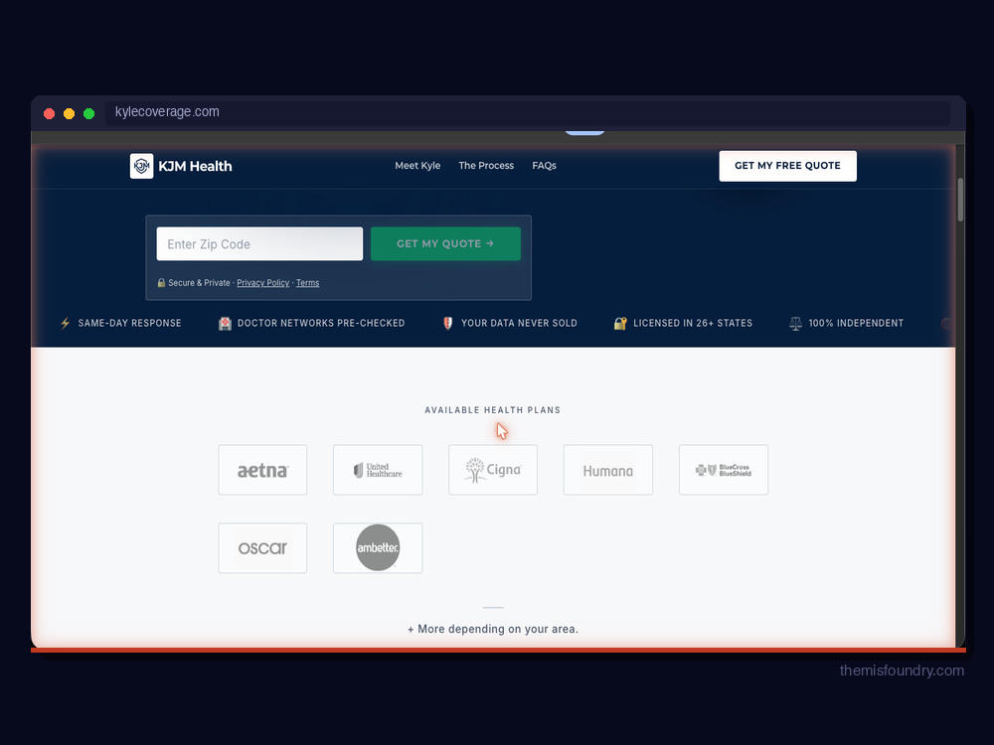This screenshot has height=745, width=994.
Task: Open The Process nav link
Action: coord(486,165)
